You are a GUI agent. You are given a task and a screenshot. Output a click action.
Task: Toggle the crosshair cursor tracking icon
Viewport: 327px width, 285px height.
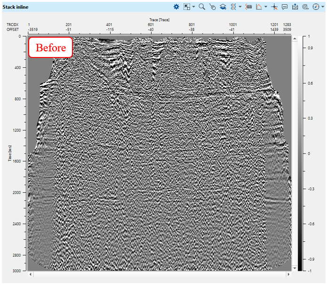[x=275, y=7]
